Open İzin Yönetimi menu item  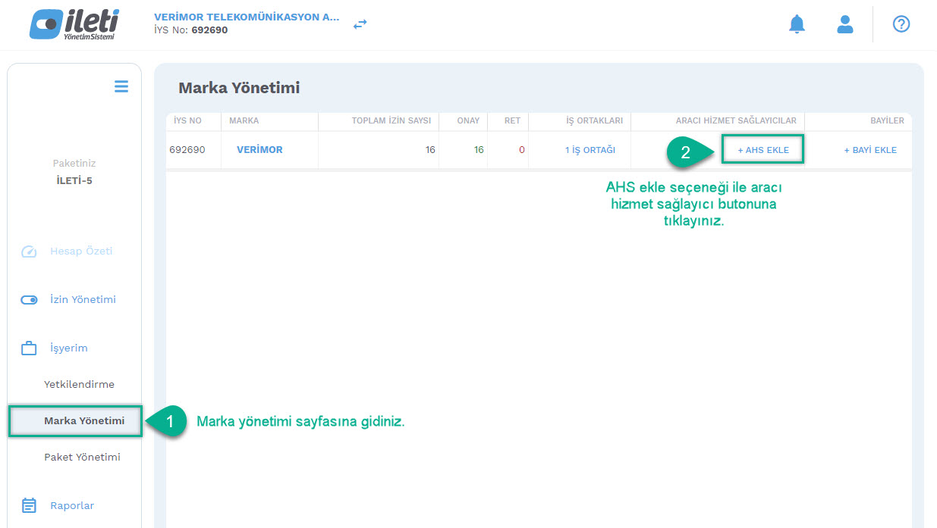tap(83, 300)
